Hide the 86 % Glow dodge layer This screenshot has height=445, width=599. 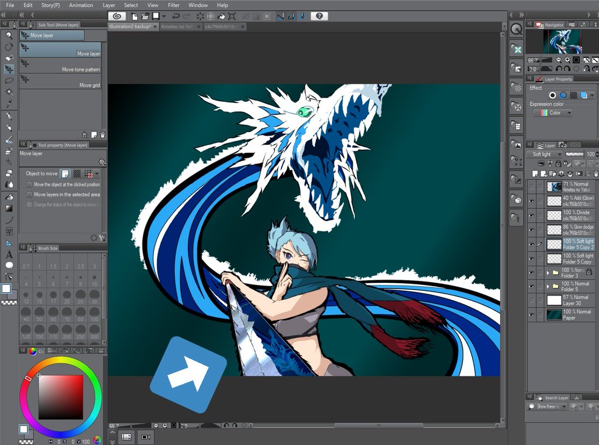pos(532,230)
